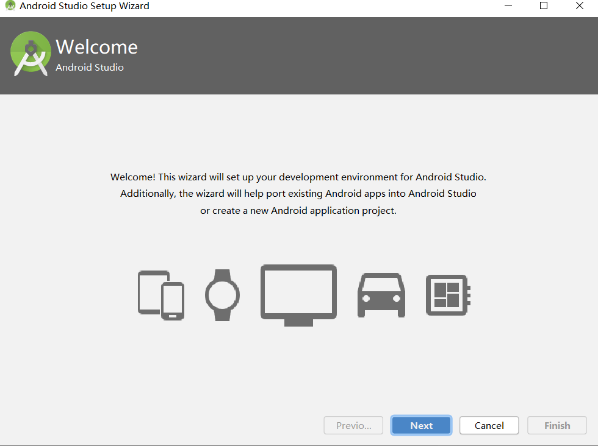Click the greyed-out Finish button
This screenshot has width=598, height=446.
(x=557, y=425)
